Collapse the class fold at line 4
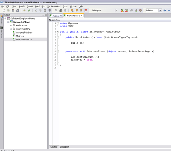This screenshot has width=171, height=151. (x=57, y=32)
